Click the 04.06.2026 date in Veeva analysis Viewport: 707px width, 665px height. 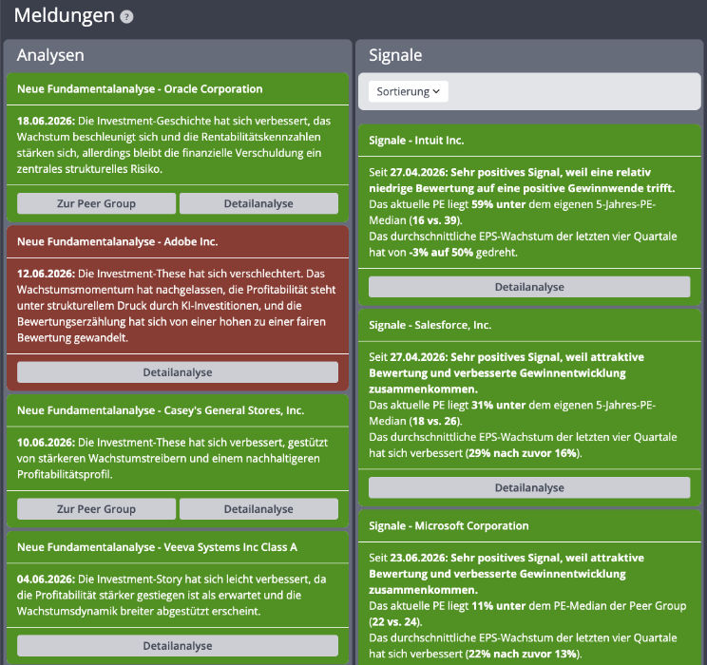(46, 579)
